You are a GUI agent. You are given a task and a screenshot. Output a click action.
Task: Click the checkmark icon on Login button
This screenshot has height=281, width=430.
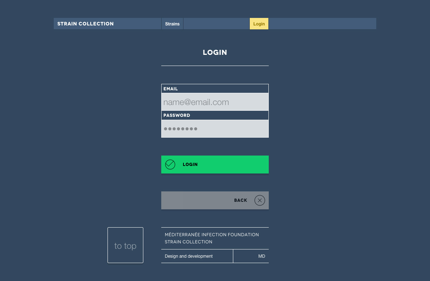coord(170,165)
